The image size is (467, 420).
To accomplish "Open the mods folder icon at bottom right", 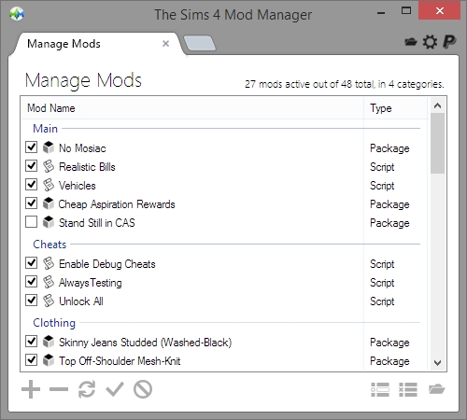I will 436,389.
